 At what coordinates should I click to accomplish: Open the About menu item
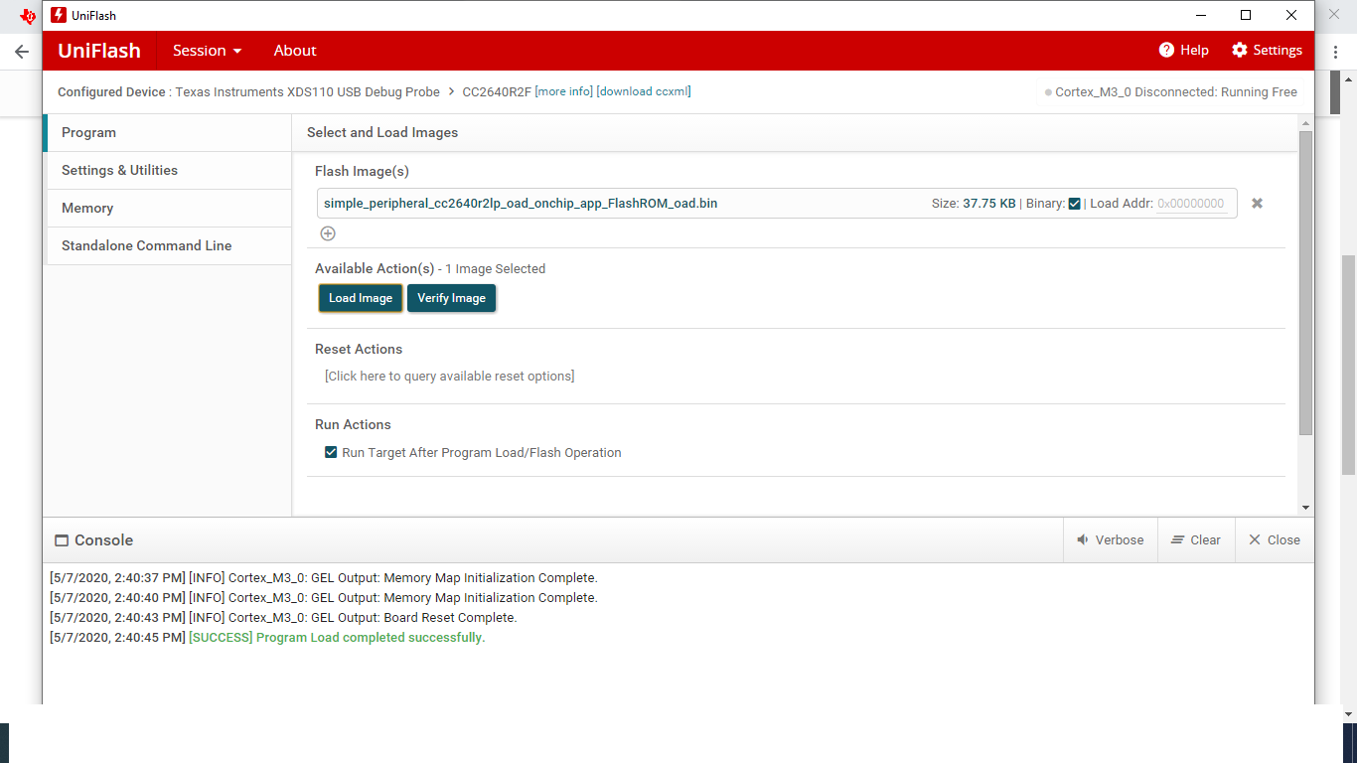click(295, 51)
